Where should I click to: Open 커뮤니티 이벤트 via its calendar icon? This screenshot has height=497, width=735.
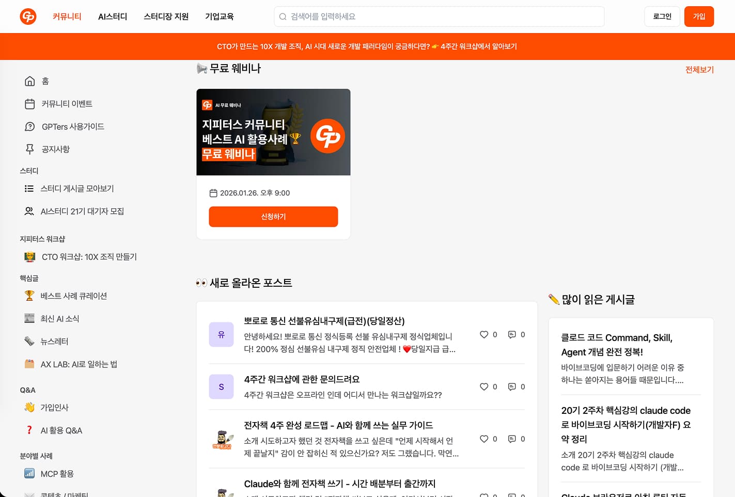point(29,103)
